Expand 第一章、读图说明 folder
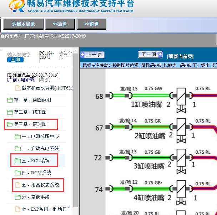The image size is (217, 215). (x=32, y=100)
